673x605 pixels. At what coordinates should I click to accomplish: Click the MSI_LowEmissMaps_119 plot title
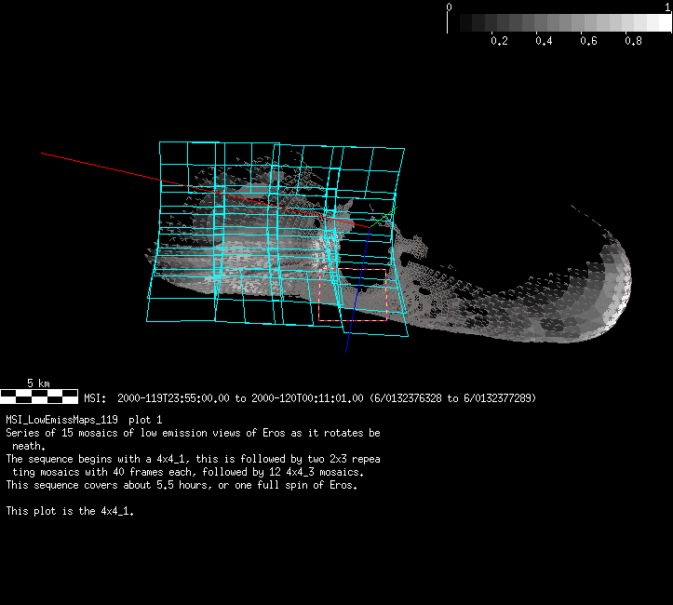click(x=84, y=420)
